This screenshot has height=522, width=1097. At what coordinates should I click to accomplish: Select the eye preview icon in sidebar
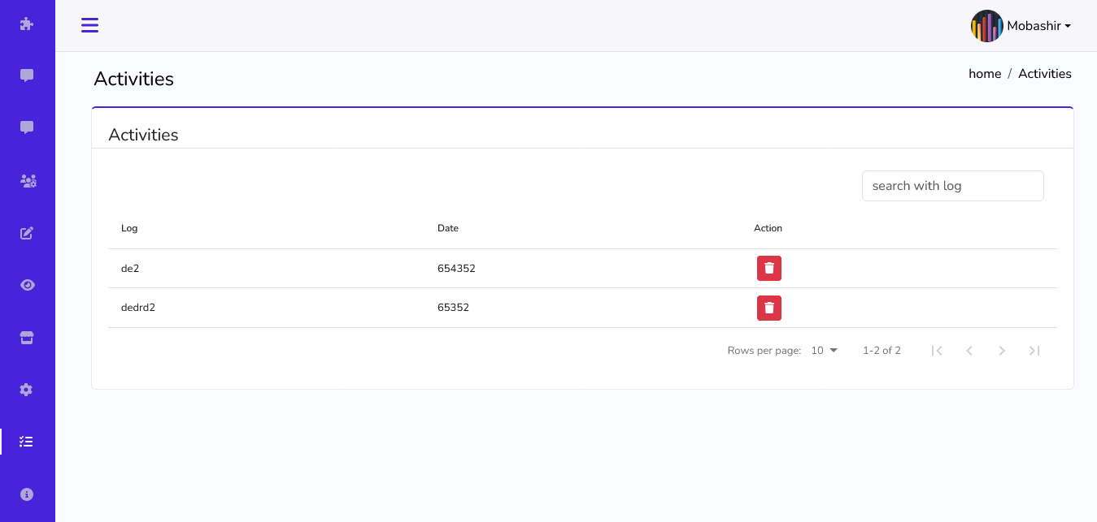click(x=27, y=285)
